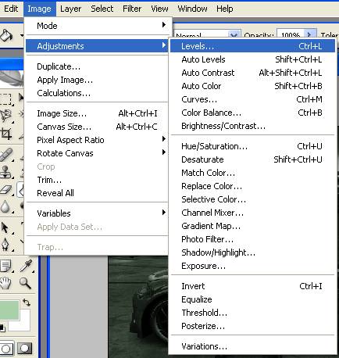The image size is (339, 358).
Task: Open Variations dialog
Action: coord(252,346)
